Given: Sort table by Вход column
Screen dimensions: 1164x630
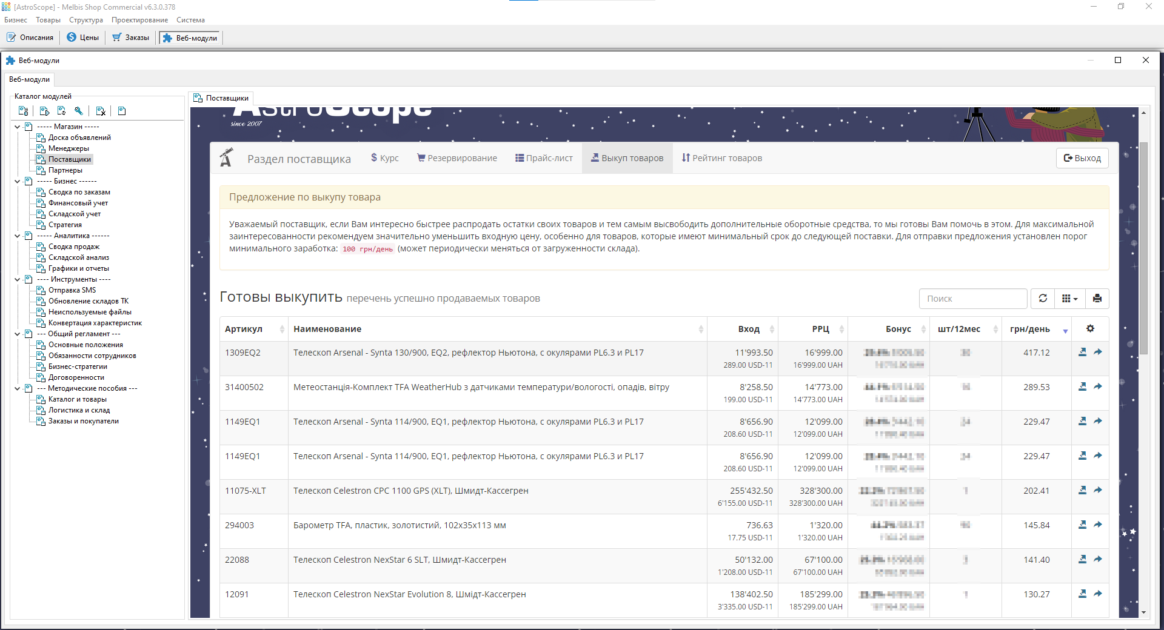Looking at the screenshot, I should [743, 328].
